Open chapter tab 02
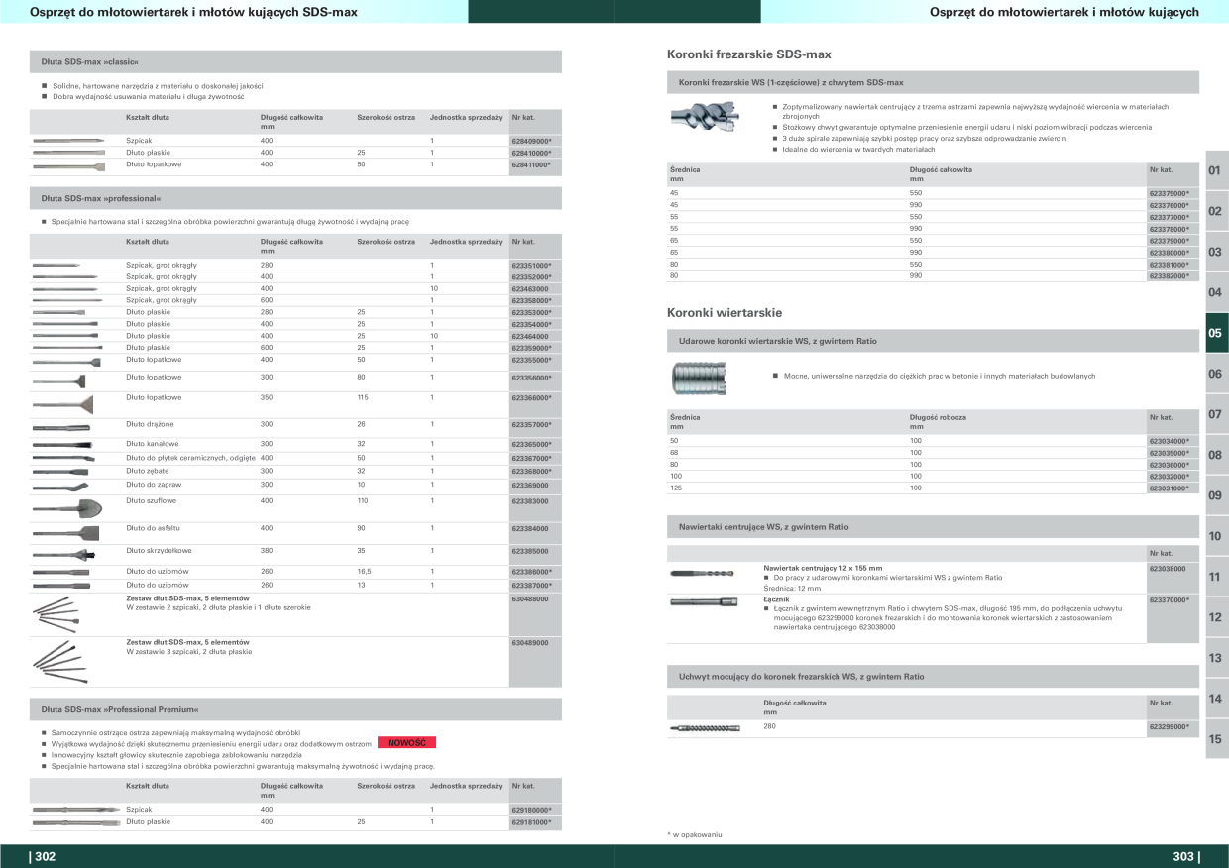This screenshot has height=868, width=1229. click(x=1216, y=211)
